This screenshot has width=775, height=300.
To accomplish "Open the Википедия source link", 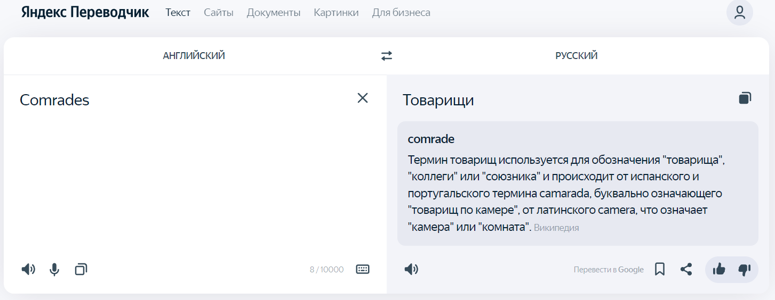I will pos(556,228).
